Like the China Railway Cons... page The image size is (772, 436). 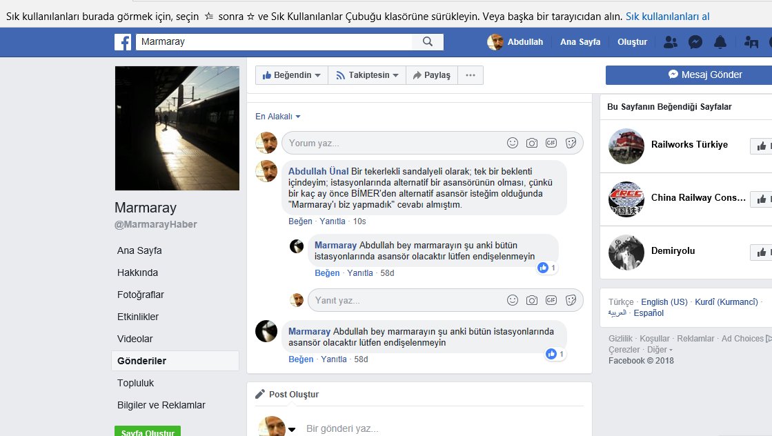pyautogui.click(x=761, y=199)
